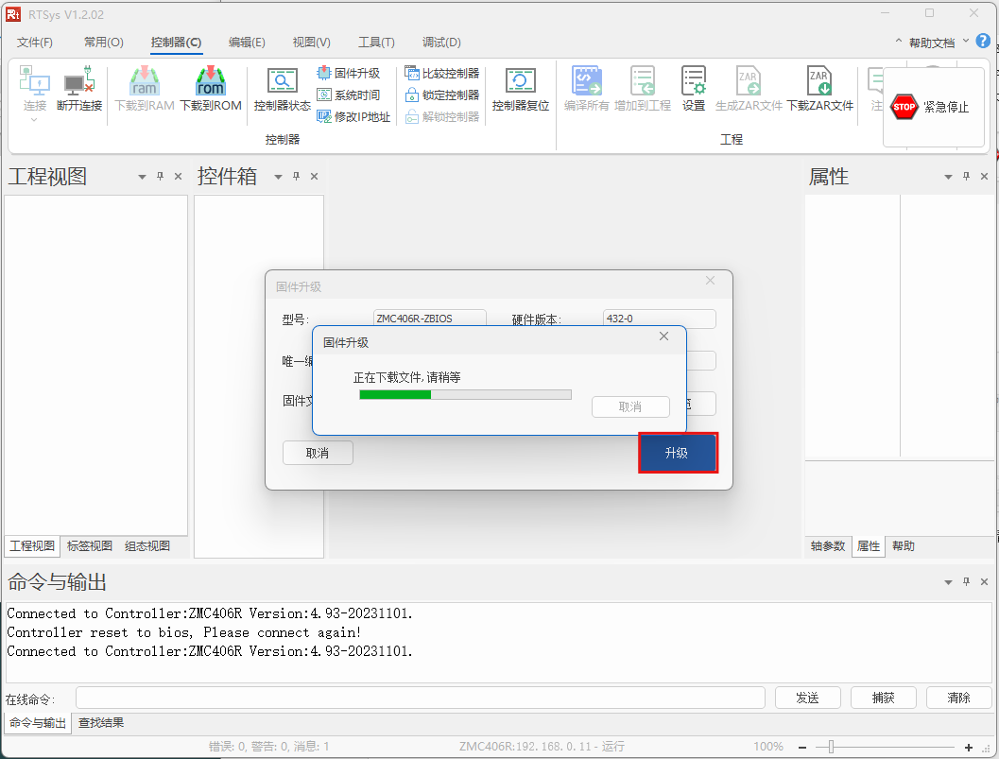The width and height of the screenshot is (999, 759).
Task: Click Unlock Controller (解锁控制器)
Action: tap(441, 116)
